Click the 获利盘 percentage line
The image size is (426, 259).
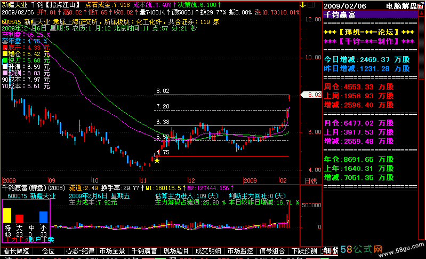(x=26, y=35)
